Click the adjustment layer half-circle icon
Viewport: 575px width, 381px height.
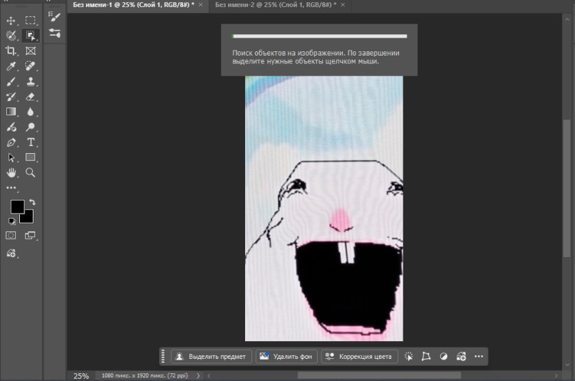pyautogui.click(x=444, y=357)
